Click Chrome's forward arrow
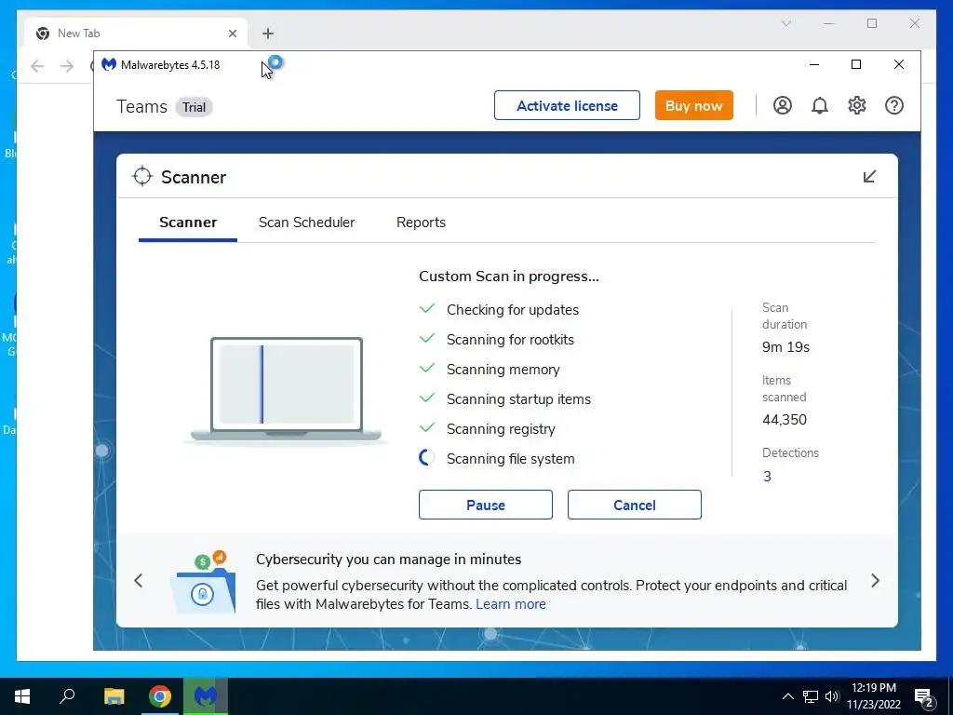Image resolution: width=953 pixels, height=715 pixels. point(67,66)
